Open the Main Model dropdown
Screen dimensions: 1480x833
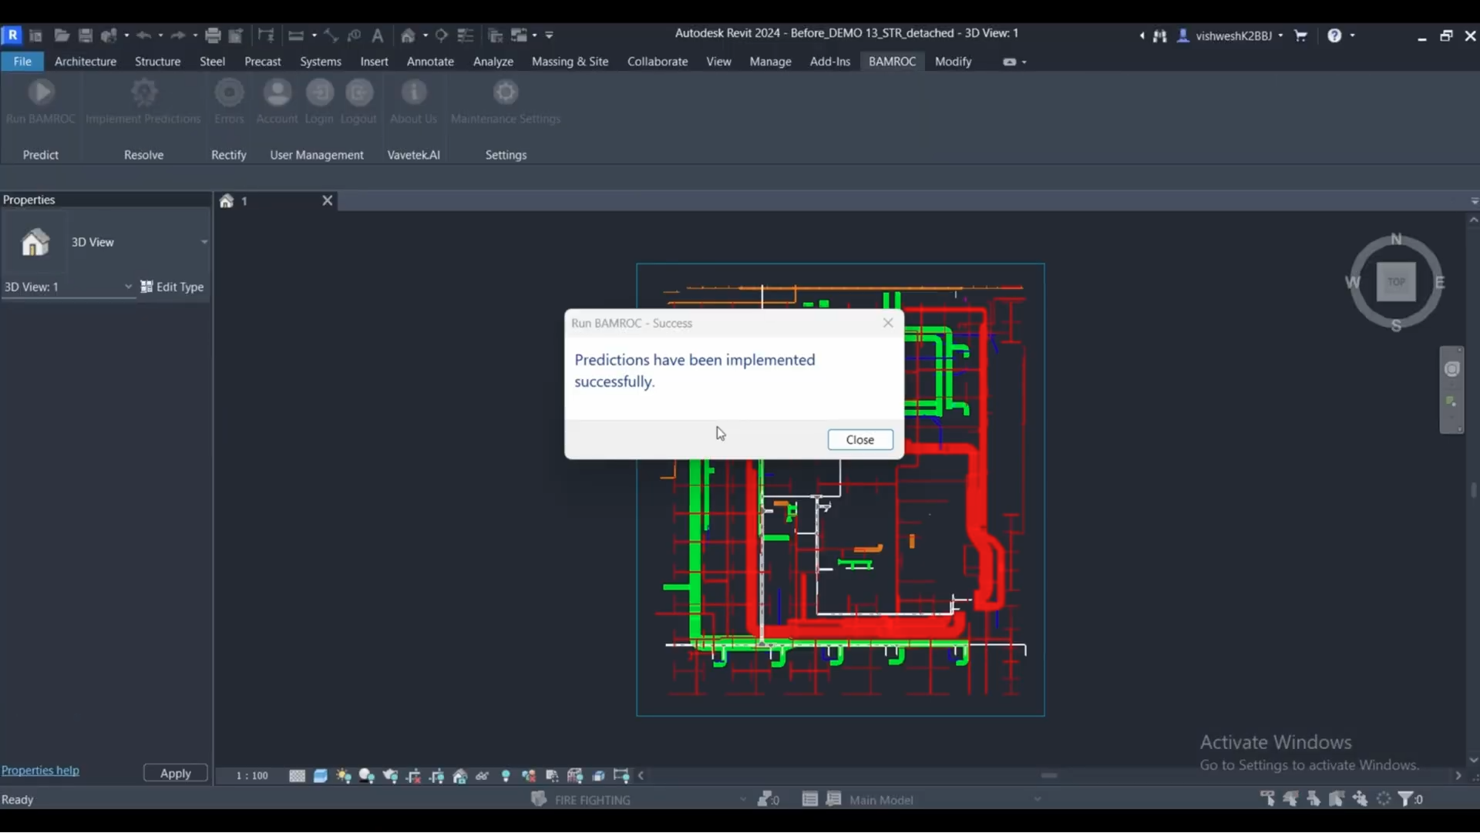point(1038,800)
